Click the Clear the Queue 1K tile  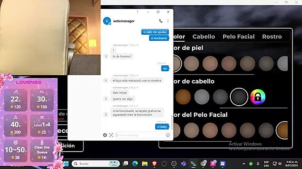(x=42, y=150)
